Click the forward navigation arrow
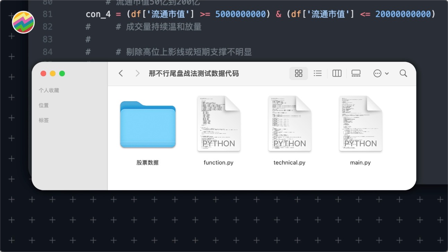 point(137,73)
